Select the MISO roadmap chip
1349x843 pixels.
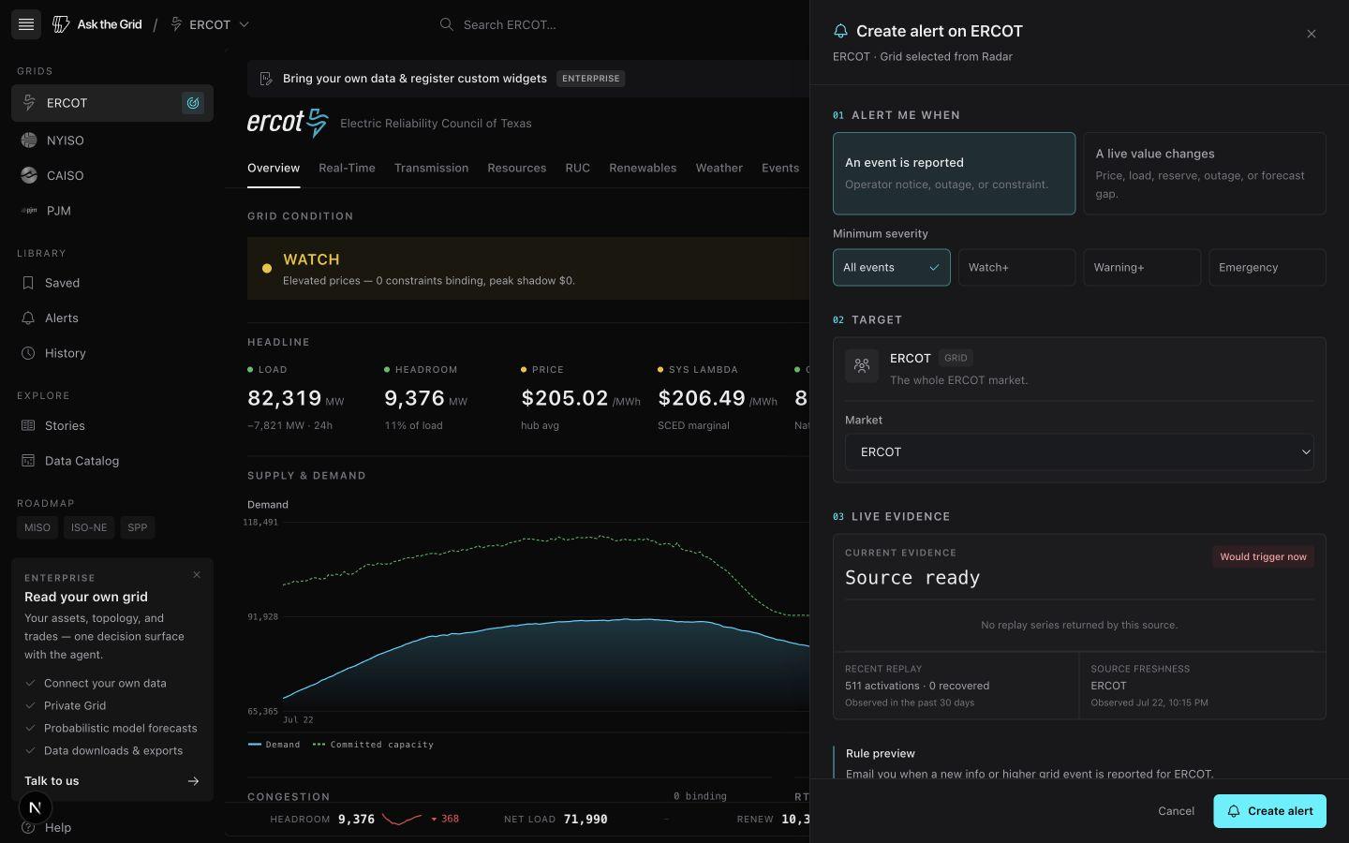click(37, 527)
